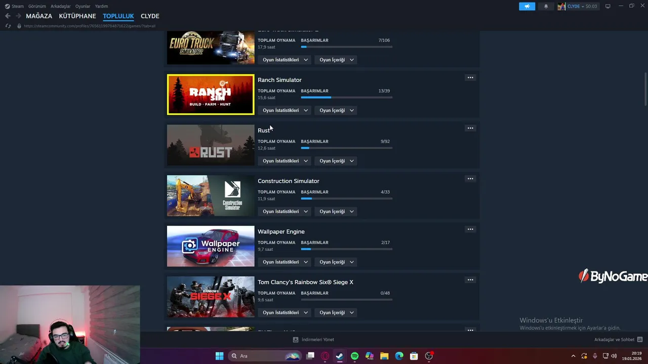Viewport: 648px width, 364px height.
Task: Expand Ranch Simulator Oyun İstatistikleri dropdown
Action: click(x=285, y=110)
